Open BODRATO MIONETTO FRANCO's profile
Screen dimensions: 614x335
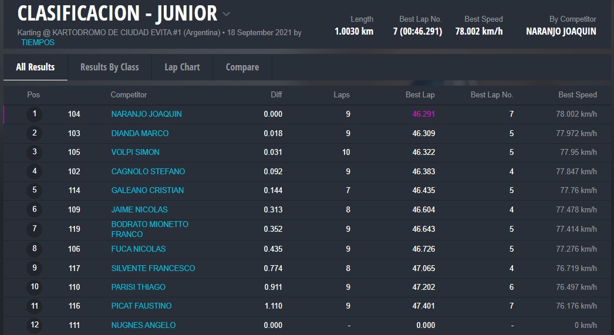[150, 229]
